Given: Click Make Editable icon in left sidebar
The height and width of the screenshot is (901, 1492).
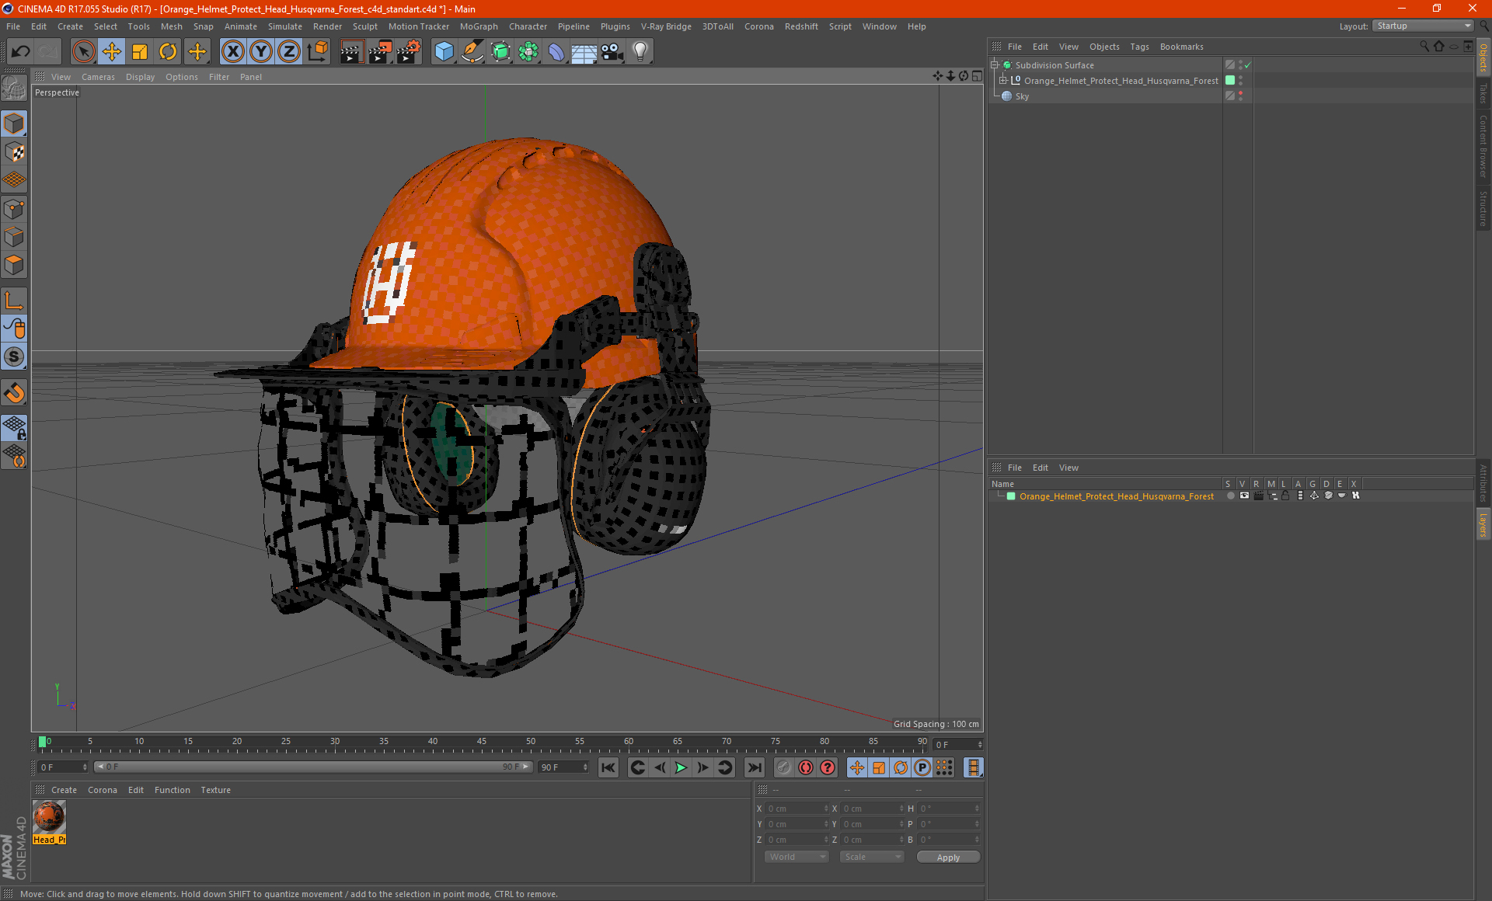Looking at the screenshot, I should click(x=14, y=89).
